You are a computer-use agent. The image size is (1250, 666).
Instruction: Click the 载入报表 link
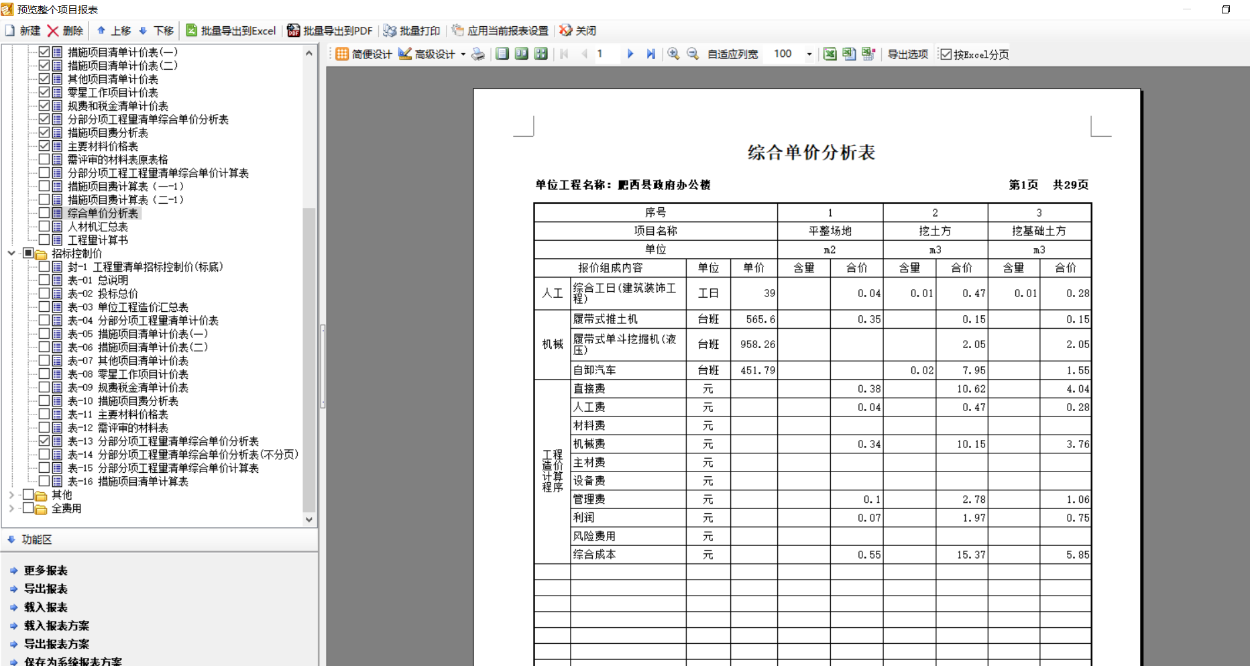click(x=46, y=607)
